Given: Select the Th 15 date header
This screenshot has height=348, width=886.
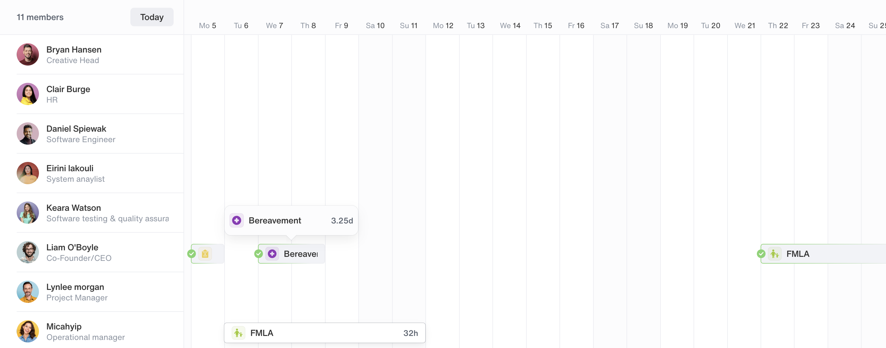Looking at the screenshot, I should [543, 25].
